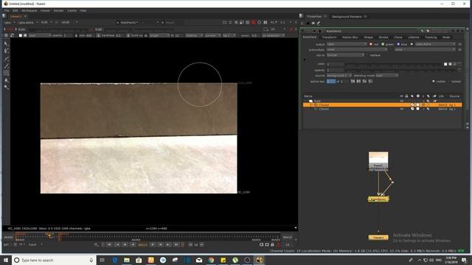Open the premultiply dropdown
The width and height of the screenshot is (472, 265).
coord(357,49)
